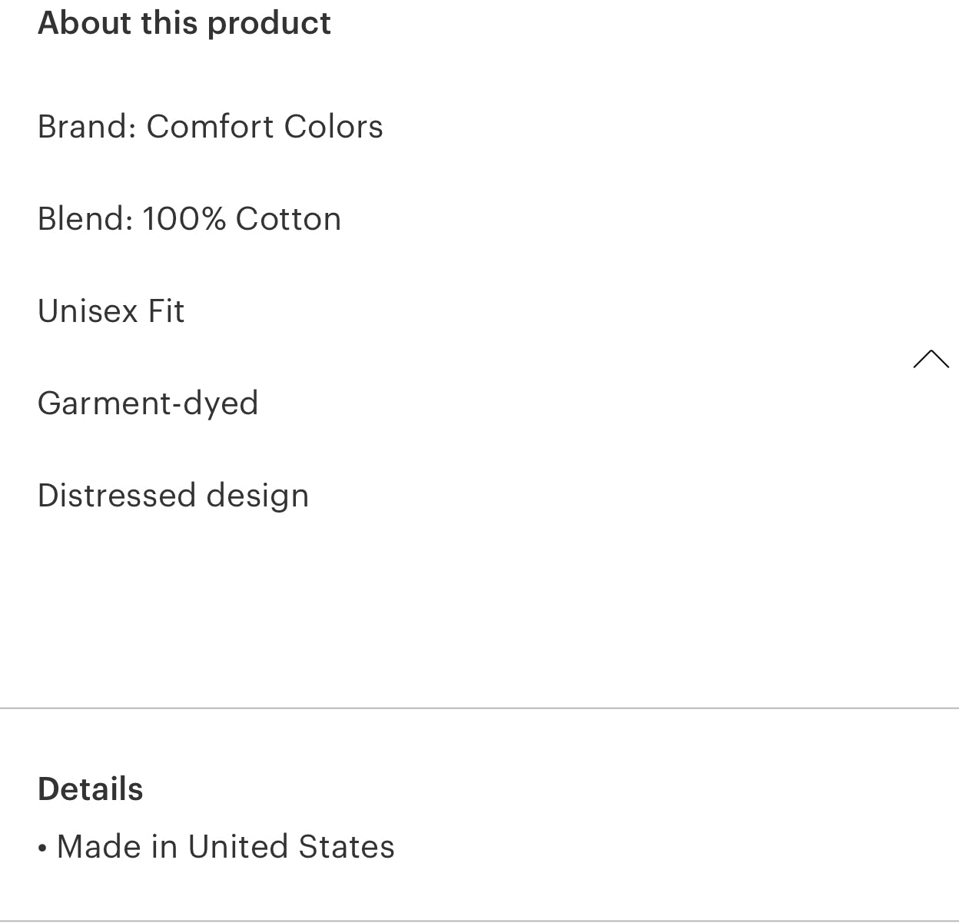Click the word "product" in the heading

point(269,24)
